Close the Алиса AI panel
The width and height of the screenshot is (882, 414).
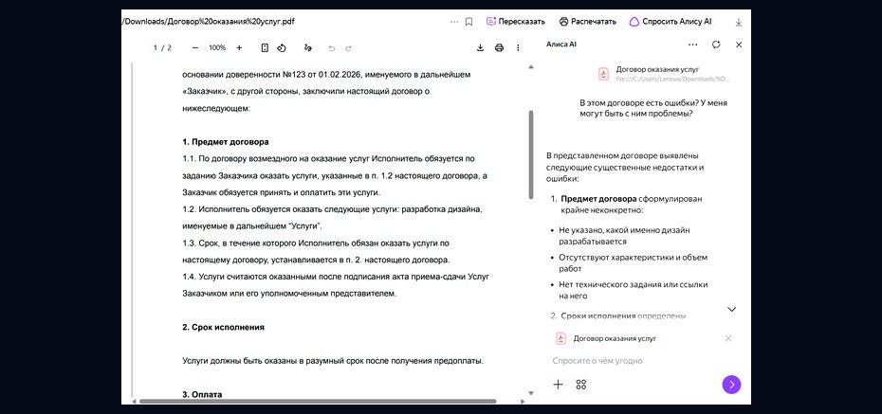[739, 45]
